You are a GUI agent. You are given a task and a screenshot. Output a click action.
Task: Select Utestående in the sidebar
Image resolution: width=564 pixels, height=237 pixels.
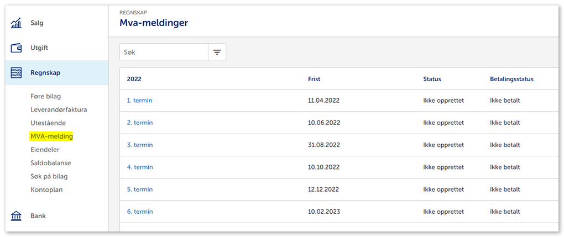(49, 123)
